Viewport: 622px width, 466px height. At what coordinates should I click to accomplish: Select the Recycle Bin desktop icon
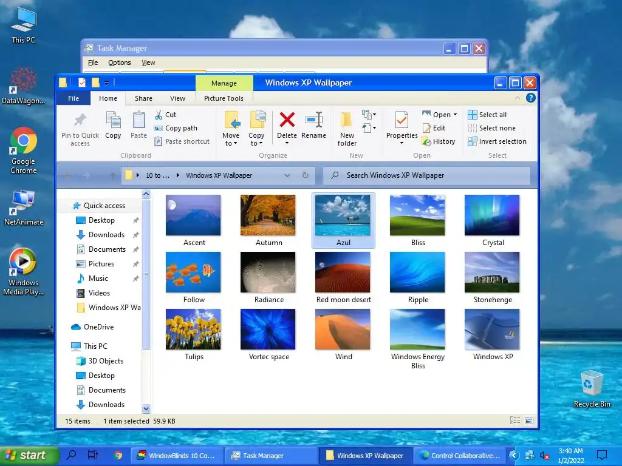tap(592, 389)
